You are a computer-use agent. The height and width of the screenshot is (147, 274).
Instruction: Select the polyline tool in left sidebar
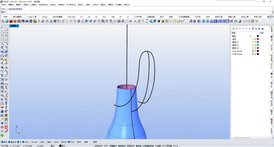tap(2, 31)
